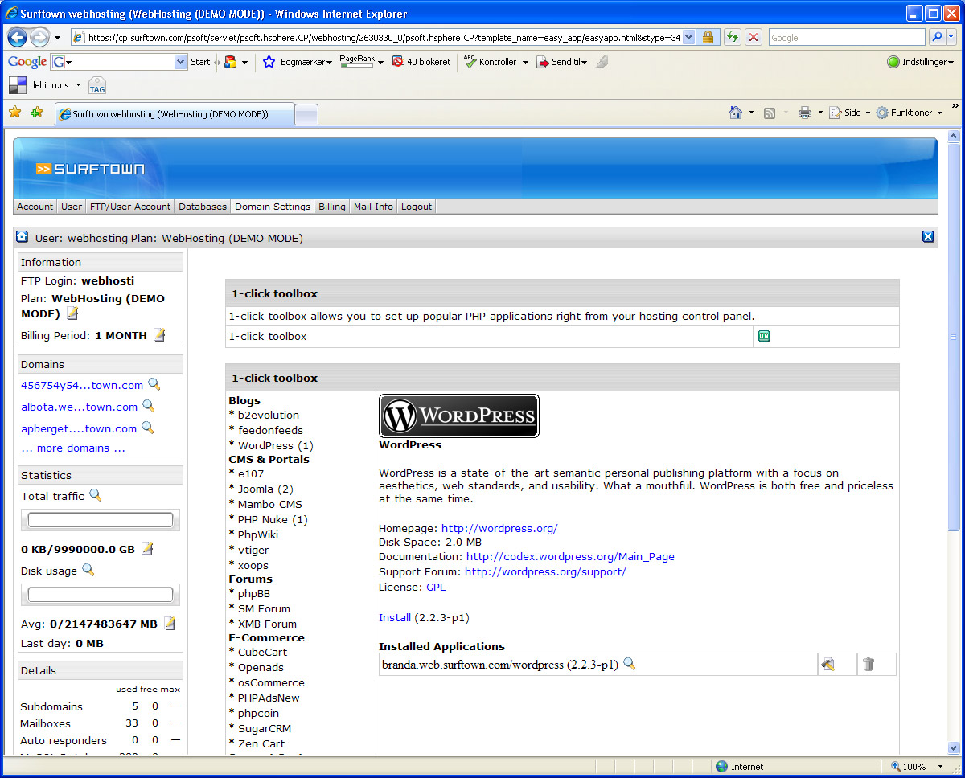Screen dimensions: 965x778
Task: Select the Surftown webhosting browser tab
Action: 173,114
